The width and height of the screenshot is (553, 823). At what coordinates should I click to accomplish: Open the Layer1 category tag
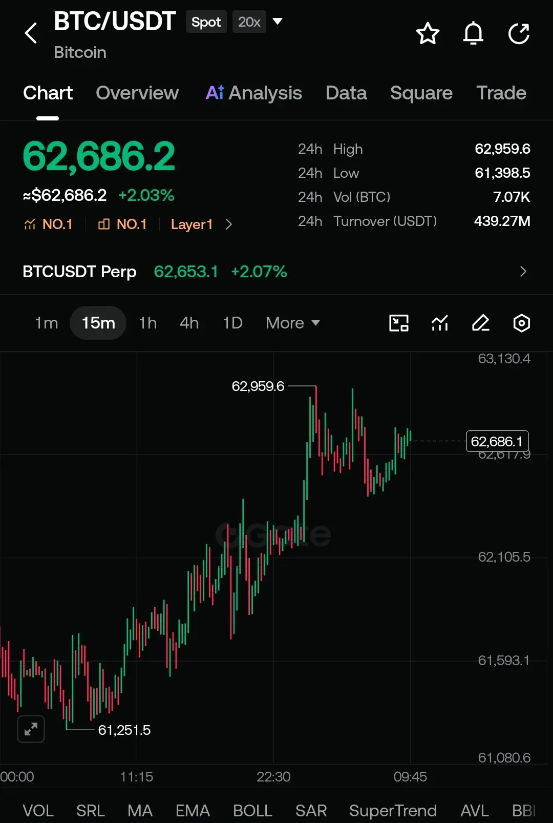tap(192, 224)
